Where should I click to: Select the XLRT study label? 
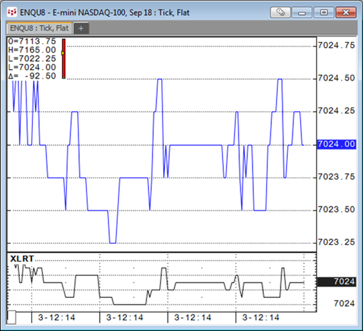22,258
